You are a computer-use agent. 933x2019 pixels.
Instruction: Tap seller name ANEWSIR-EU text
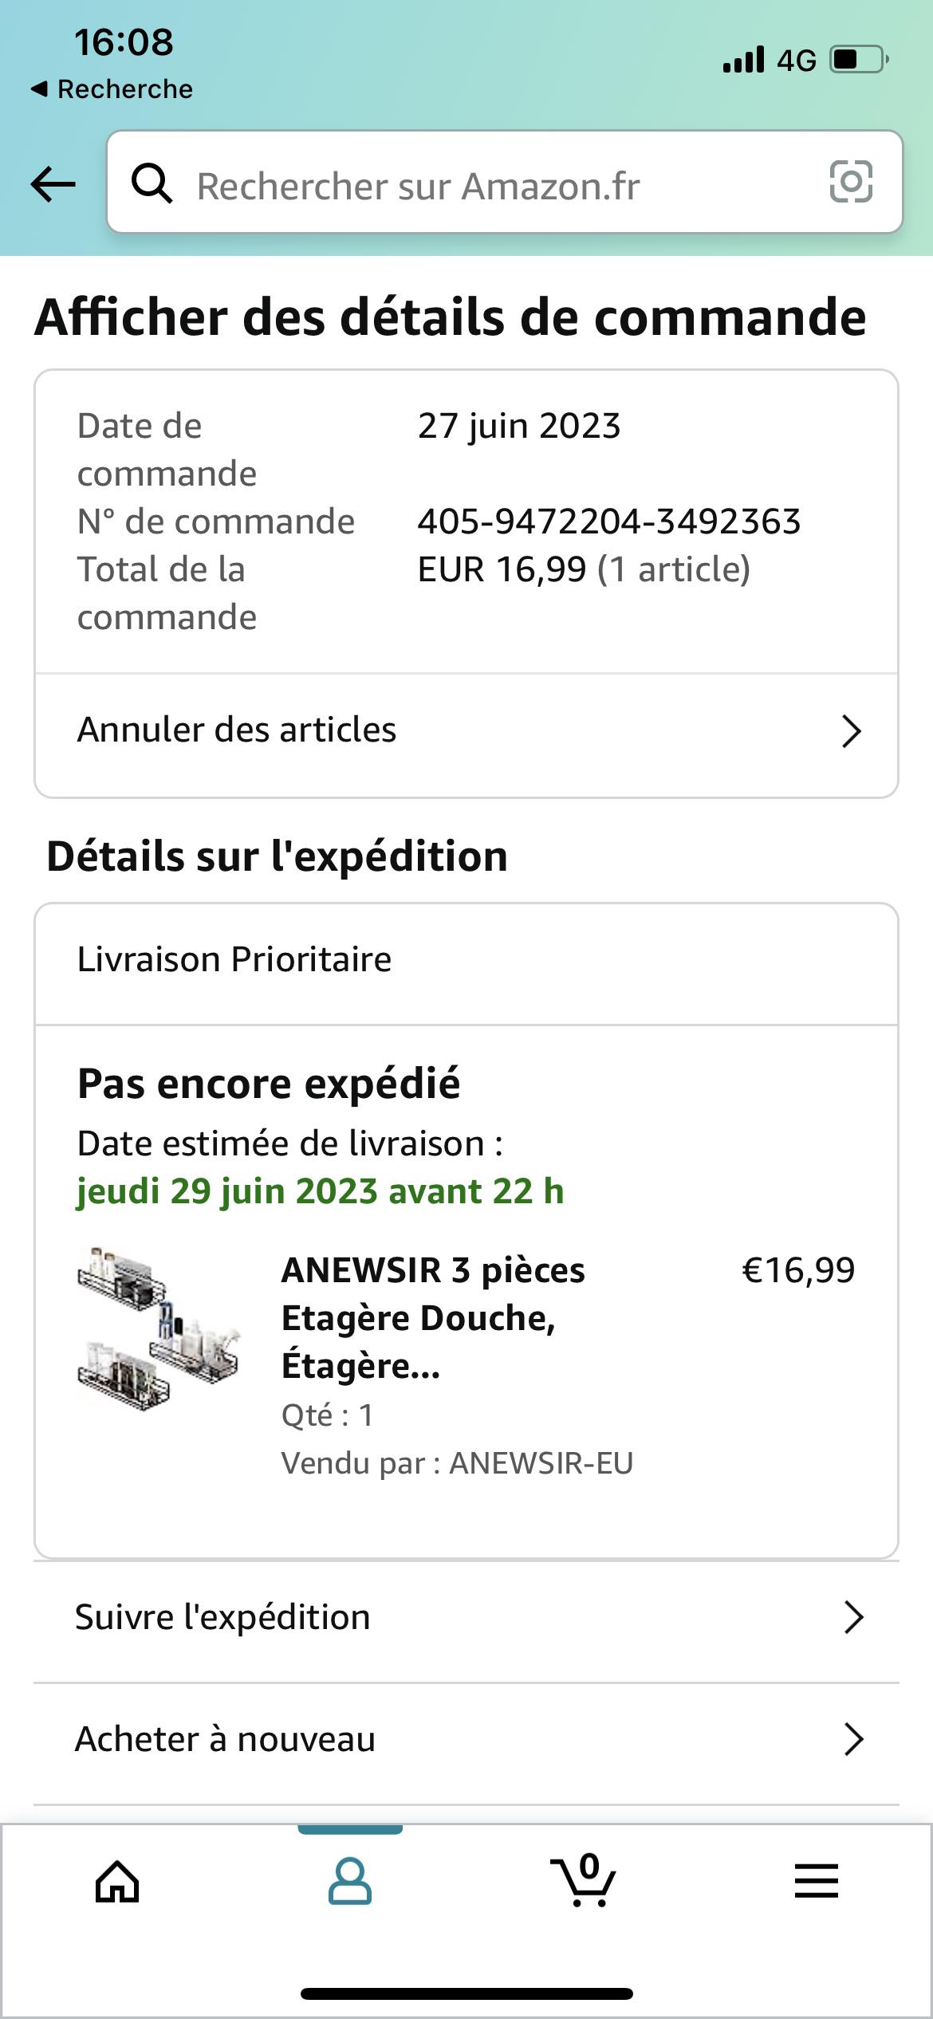tap(541, 1463)
